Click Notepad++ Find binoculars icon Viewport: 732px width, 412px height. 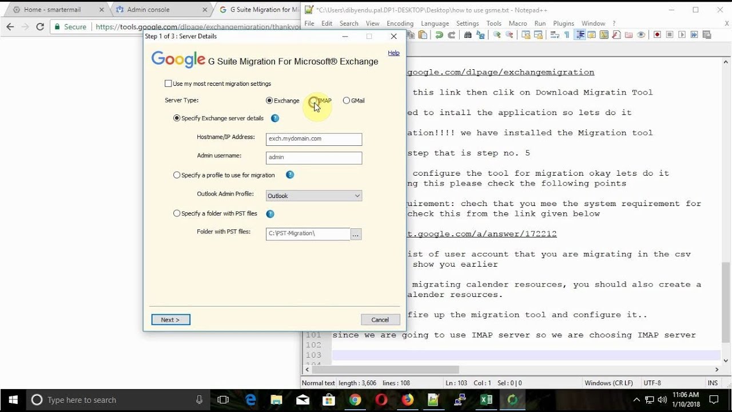tap(468, 35)
